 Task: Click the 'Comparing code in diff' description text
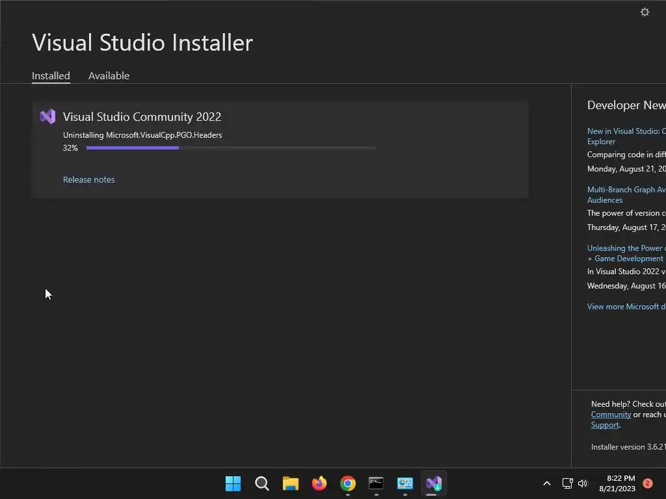[x=626, y=155]
